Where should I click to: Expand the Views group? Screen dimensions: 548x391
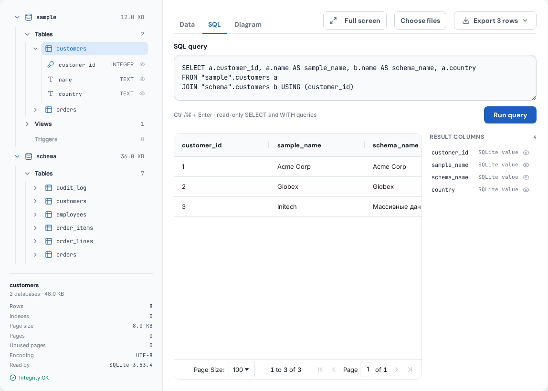coord(27,124)
